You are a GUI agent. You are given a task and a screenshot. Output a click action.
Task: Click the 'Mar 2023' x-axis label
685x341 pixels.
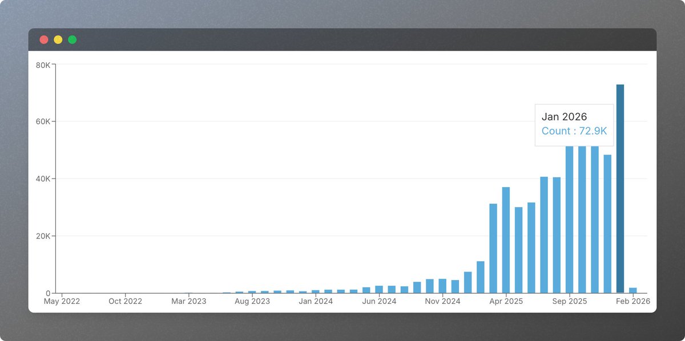pyautogui.click(x=188, y=301)
